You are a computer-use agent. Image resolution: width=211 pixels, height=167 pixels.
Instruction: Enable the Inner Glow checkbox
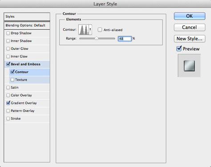(x=8, y=57)
